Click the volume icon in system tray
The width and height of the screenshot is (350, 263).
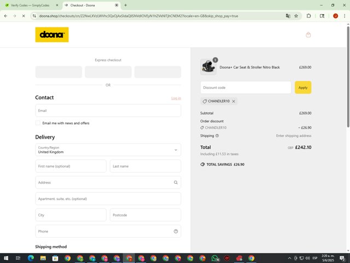307,258
